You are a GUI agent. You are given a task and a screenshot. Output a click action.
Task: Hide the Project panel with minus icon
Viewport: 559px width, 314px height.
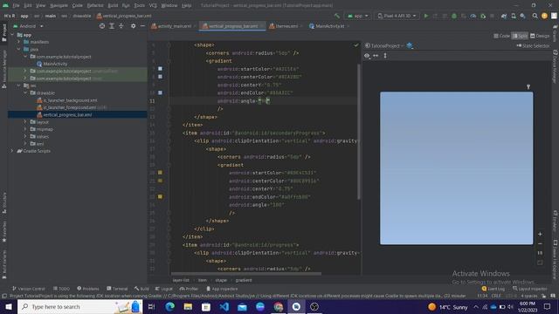point(142,26)
